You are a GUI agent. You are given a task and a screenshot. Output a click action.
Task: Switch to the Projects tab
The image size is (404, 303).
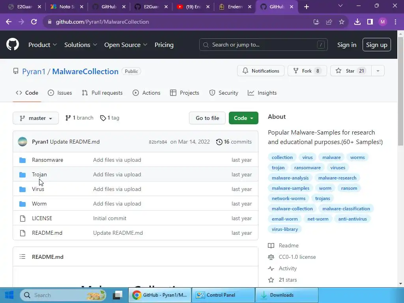tap(185, 93)
